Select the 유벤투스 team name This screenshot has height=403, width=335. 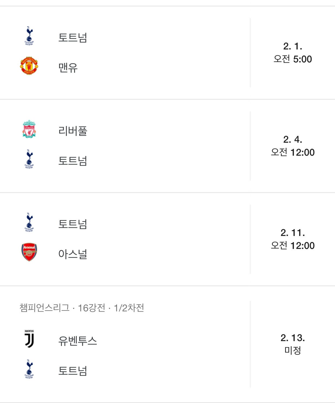78,341
